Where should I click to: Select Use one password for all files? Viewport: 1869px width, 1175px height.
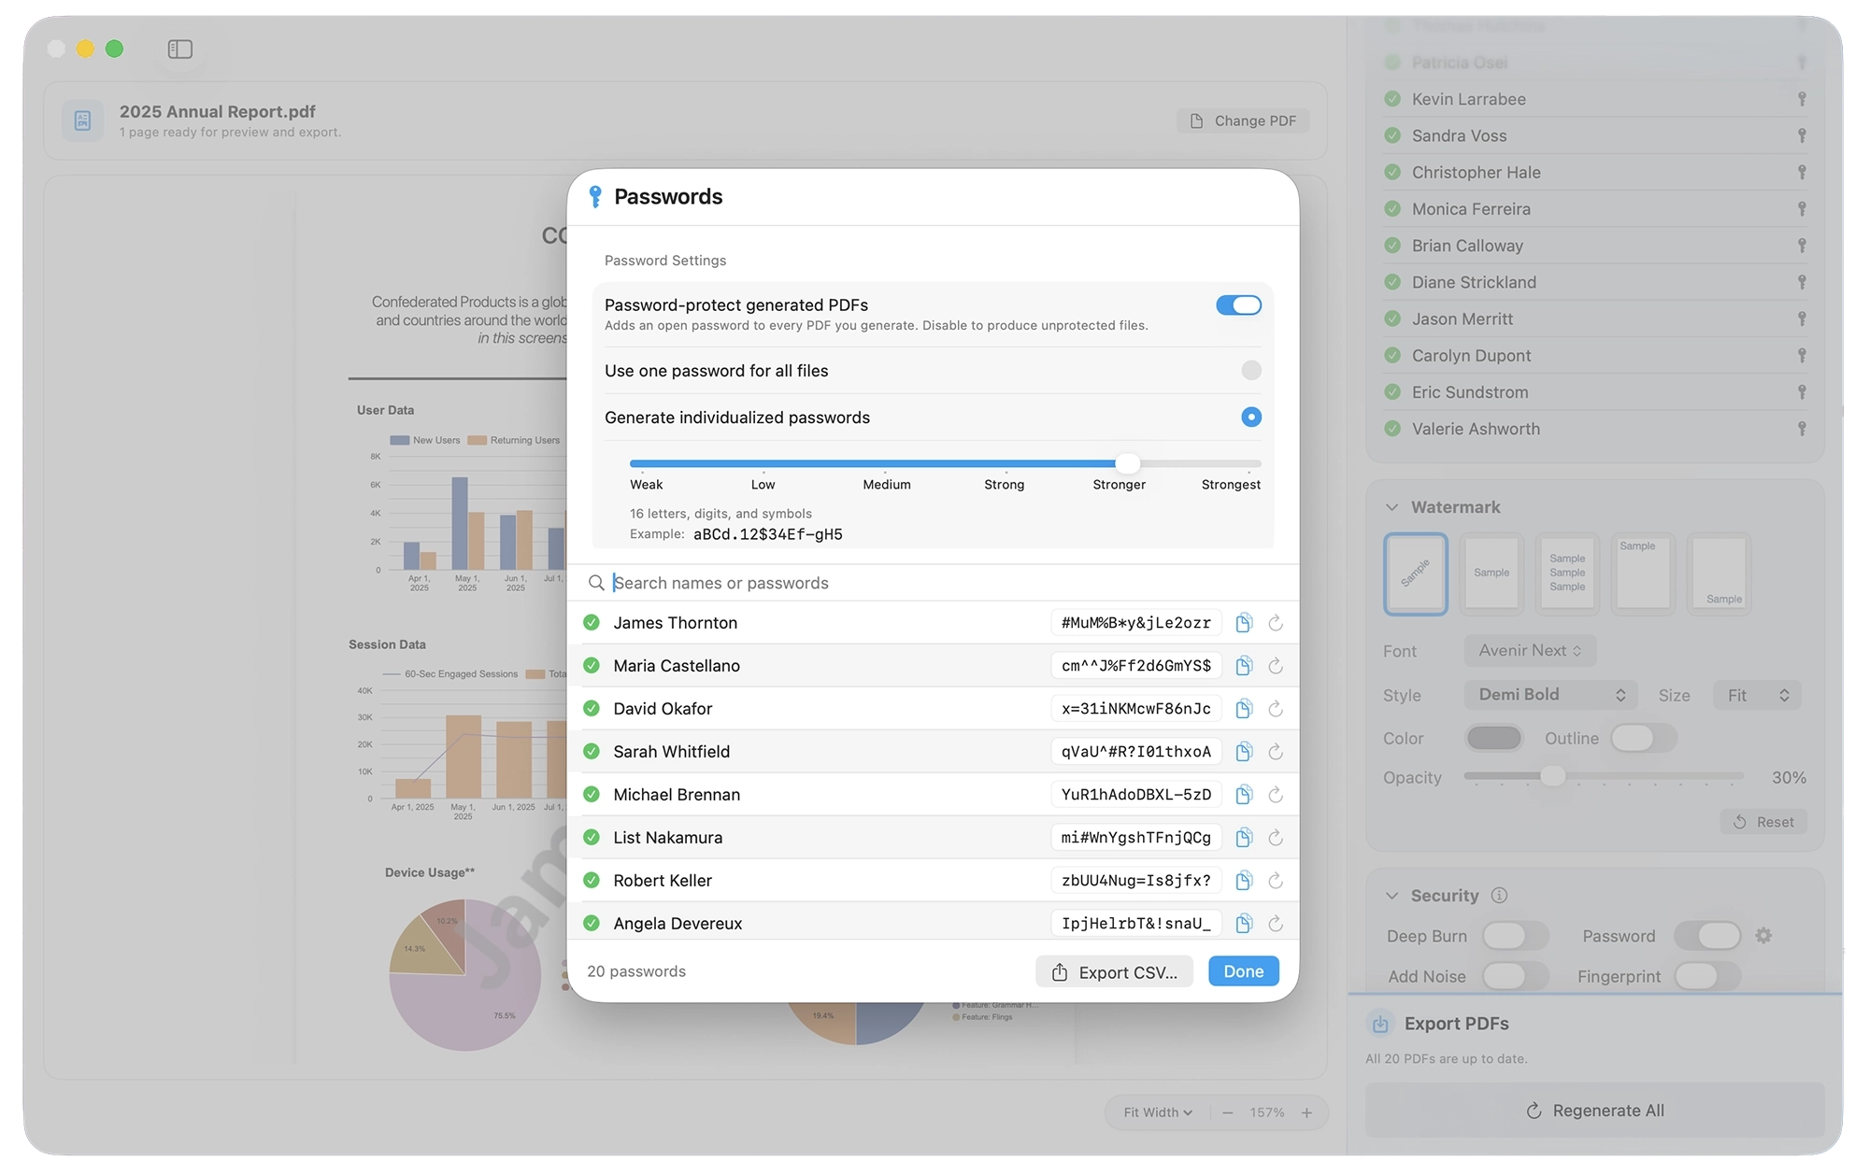(x=1251, y=371)
